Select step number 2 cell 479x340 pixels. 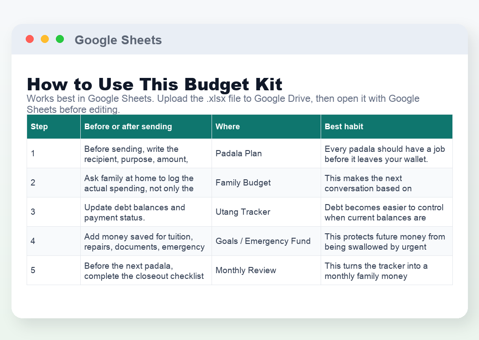click(x=54, y=183)
